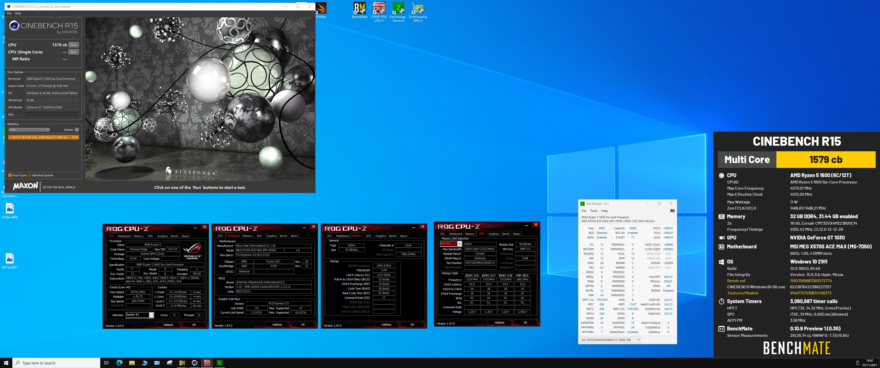Click the ZenTimings Freq value 2933

tap(602, 228)
